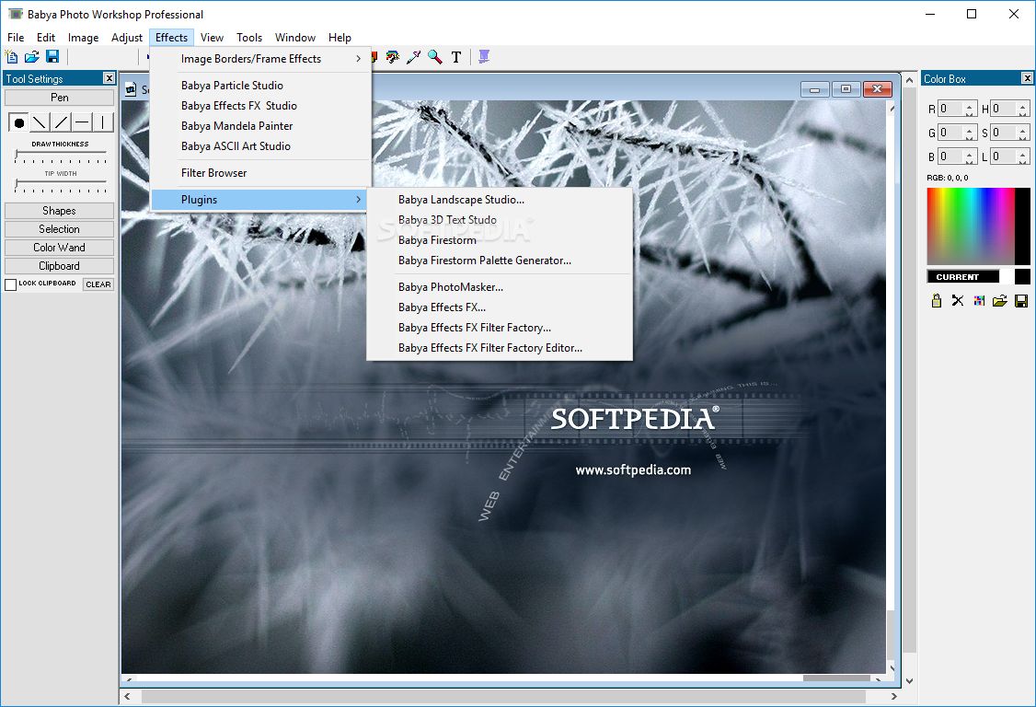This screenshot has height=707, width=1036.
Task: Click the Draw Thickness slider
Action: click(x=61, y=156)
